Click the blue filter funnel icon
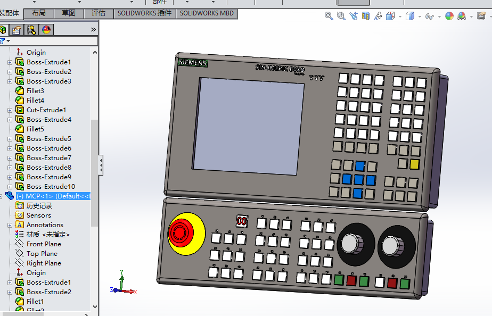This screenshot has height=316, width=492. (x=2, y=41)
